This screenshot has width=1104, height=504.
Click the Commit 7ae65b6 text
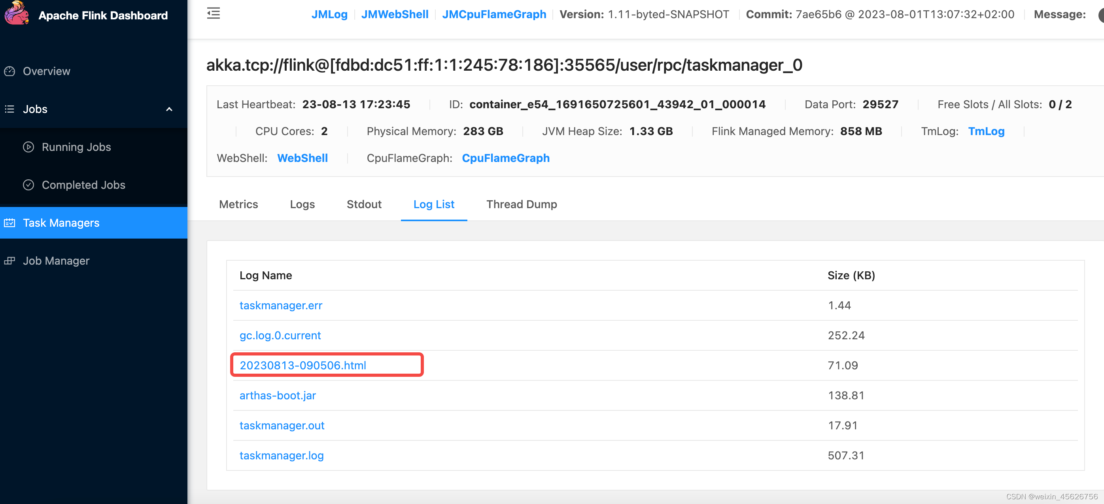(880, 14)
